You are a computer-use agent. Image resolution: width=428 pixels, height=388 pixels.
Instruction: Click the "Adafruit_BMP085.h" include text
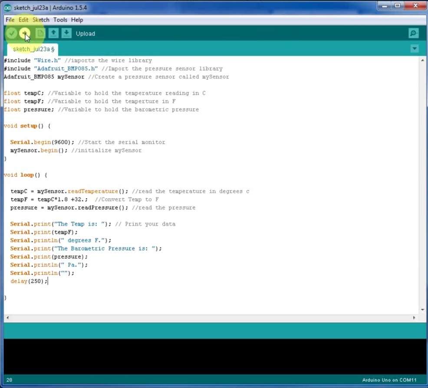coord(66,69)
